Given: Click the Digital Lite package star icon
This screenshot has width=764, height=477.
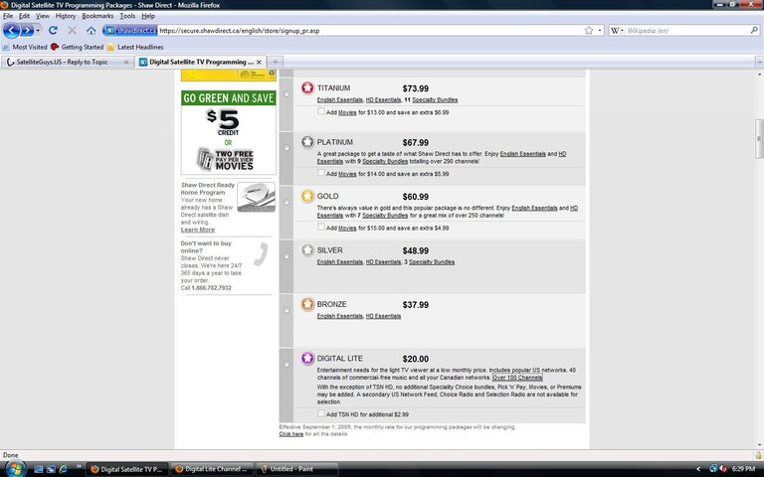Looking at the screenshot, I should click(307, 358).
